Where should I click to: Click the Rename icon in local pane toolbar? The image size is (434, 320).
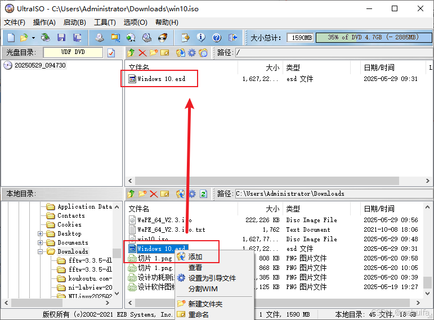(x=165, y=194)
